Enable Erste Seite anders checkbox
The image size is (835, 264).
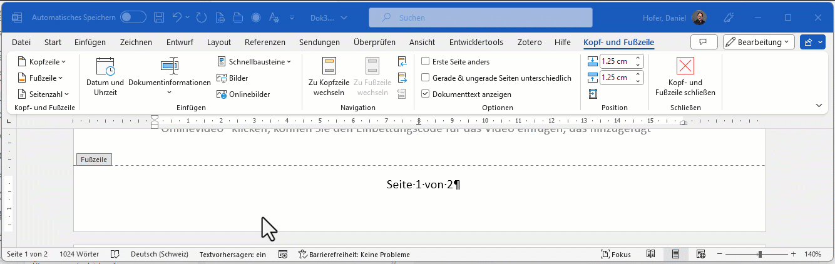(426, 62)
